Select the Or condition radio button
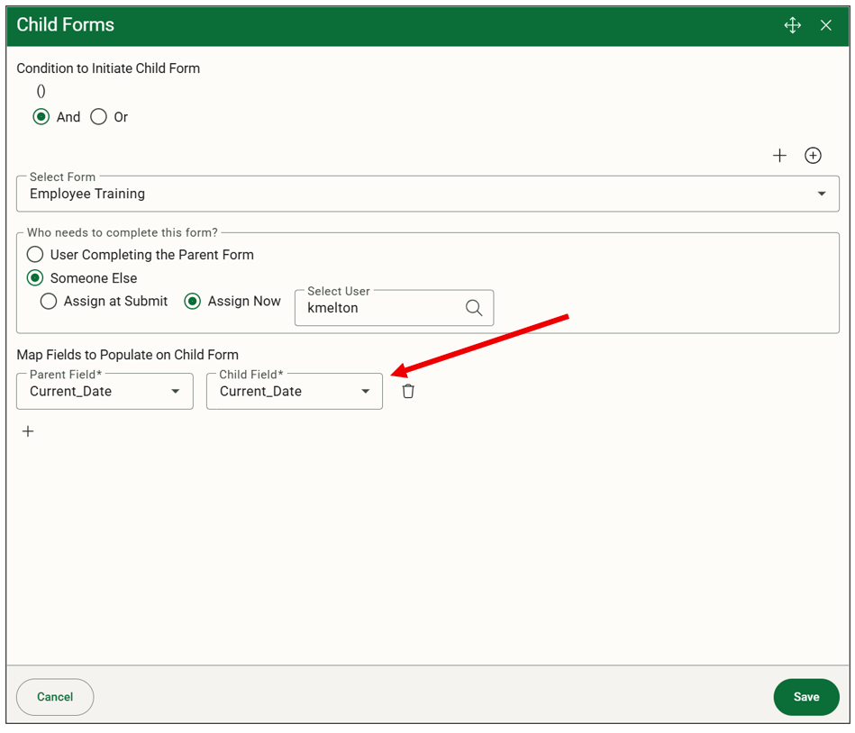Viewport: 855px width, 733px height. [x=99, y=117]
